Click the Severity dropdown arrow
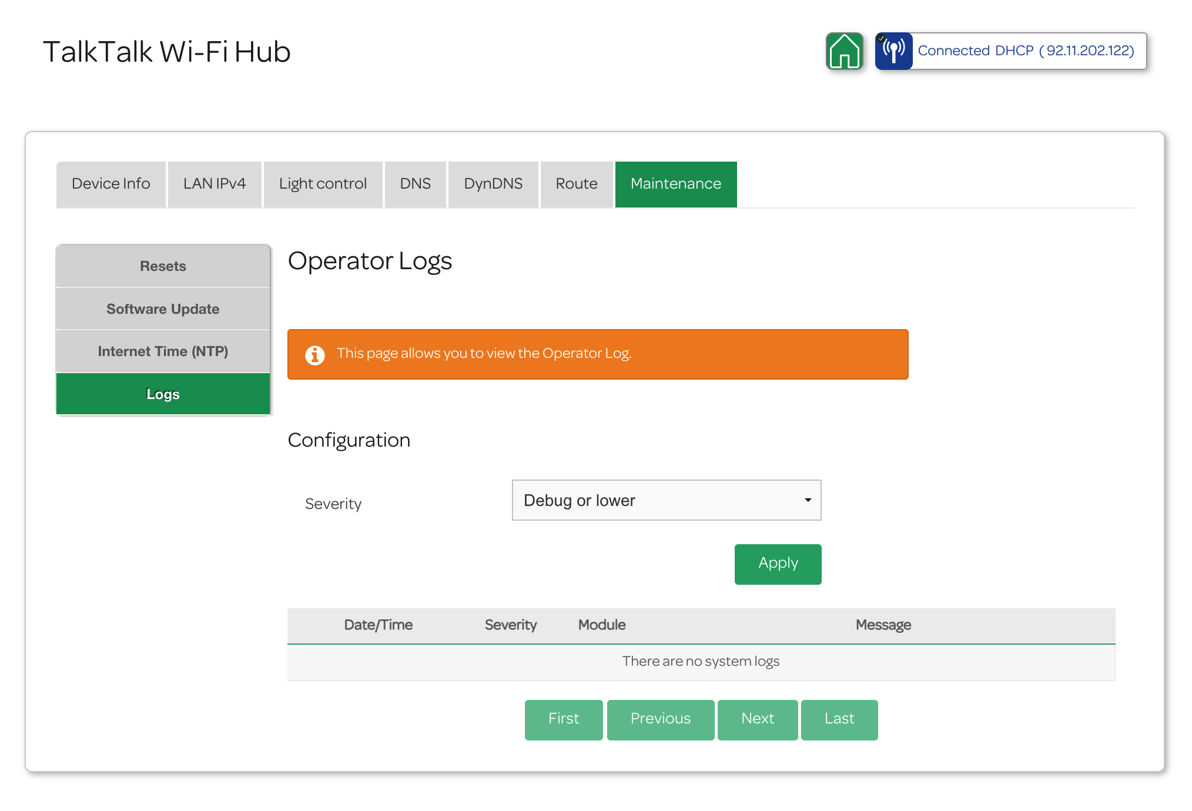The image size is (1192, 811). coord(808,500)
